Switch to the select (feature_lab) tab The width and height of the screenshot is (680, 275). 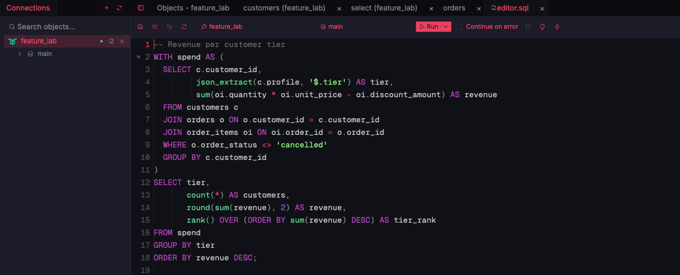coord(384,8)
